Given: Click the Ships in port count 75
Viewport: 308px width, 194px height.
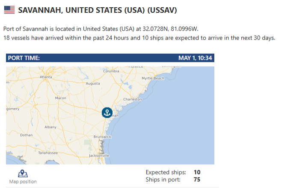Looking at the screenshot, I should click(x=197, y=180).
